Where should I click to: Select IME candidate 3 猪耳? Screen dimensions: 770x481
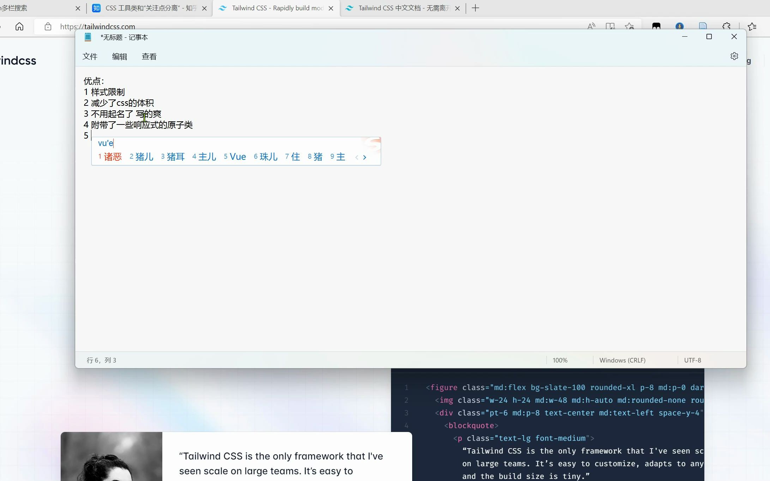click(173, 157)
